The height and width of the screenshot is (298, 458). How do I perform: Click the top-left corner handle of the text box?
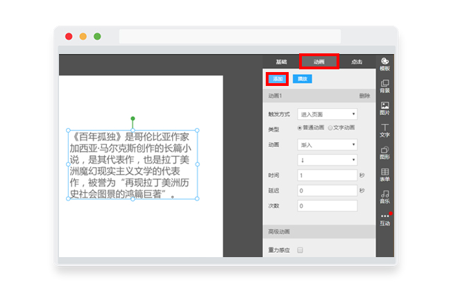pos(68,130)
